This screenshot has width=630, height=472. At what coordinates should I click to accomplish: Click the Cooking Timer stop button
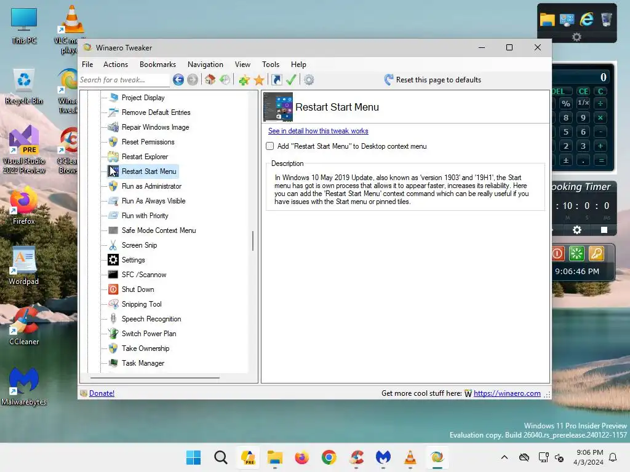click(604, 230)
